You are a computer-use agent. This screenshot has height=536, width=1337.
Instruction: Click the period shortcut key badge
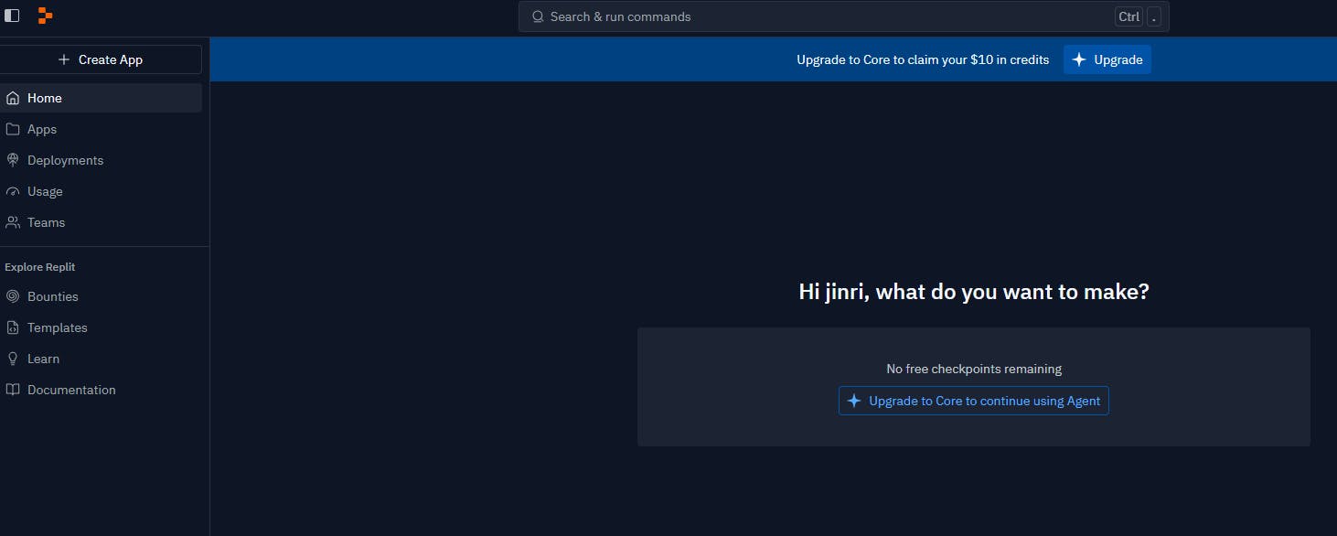click(x=1154, y=16)
